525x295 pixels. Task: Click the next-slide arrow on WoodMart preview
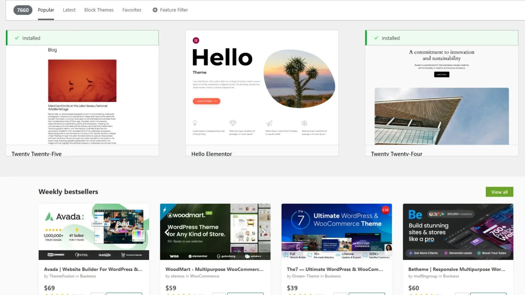click(263, 232)
